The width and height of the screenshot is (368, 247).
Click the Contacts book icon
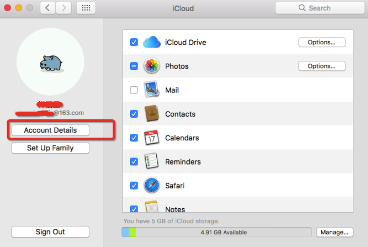[152, 114]
